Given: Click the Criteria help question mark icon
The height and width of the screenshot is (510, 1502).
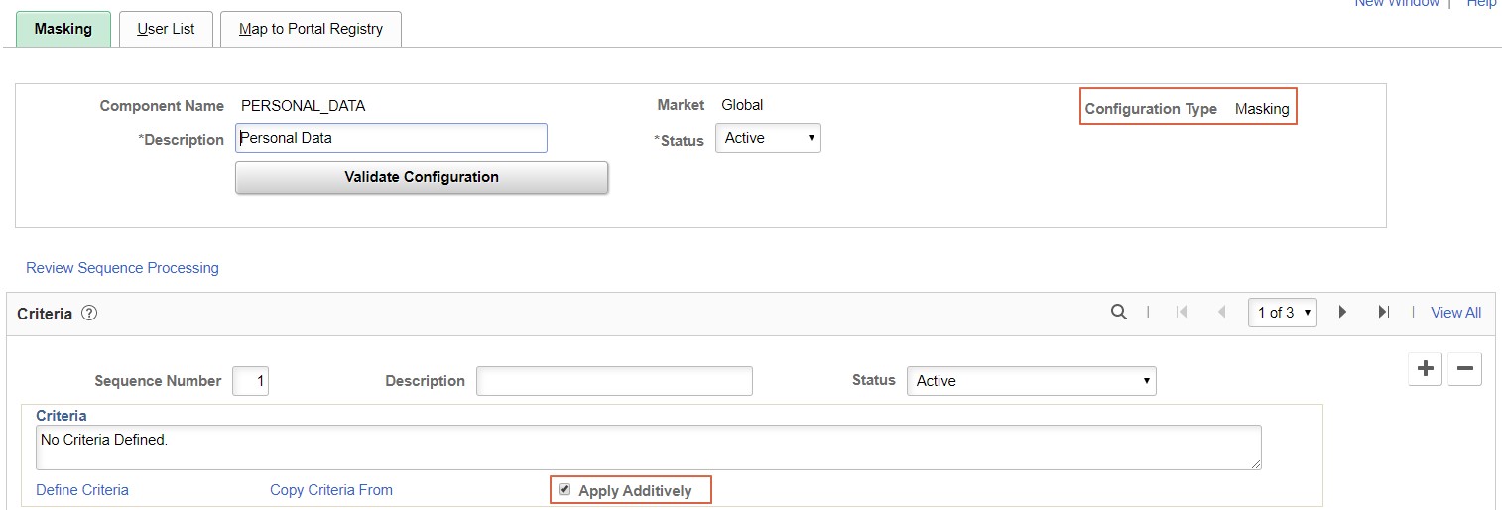Looking at the screenshot, I should (89, 314).
